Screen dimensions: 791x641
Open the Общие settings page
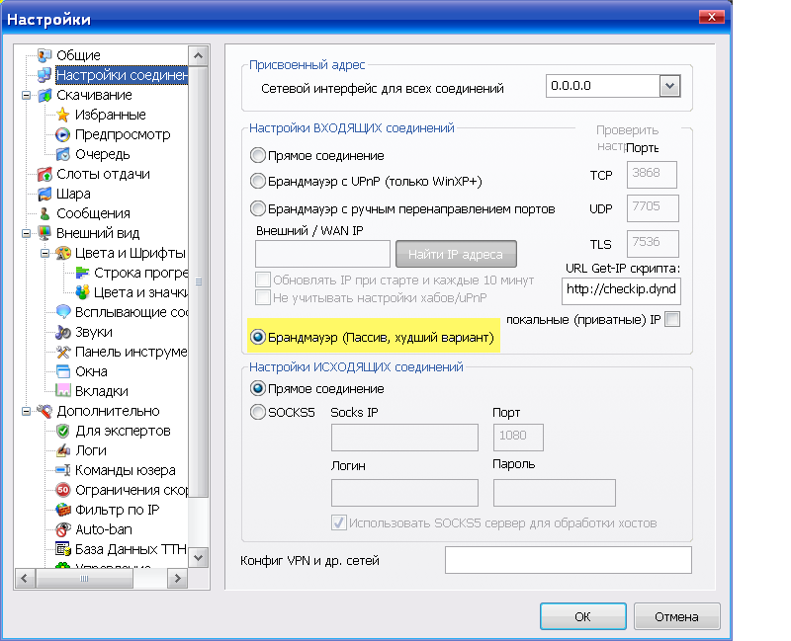(x=77, y=55)
